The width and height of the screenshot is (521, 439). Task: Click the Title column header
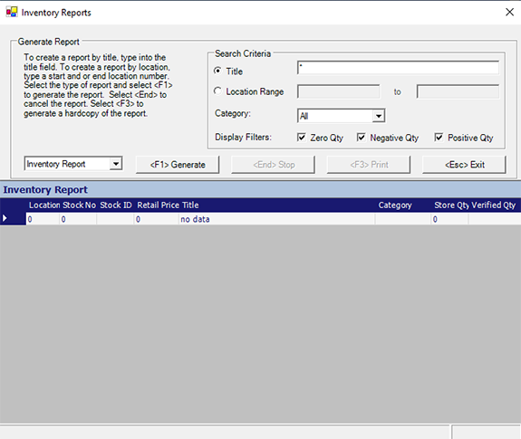pos(190,205)
